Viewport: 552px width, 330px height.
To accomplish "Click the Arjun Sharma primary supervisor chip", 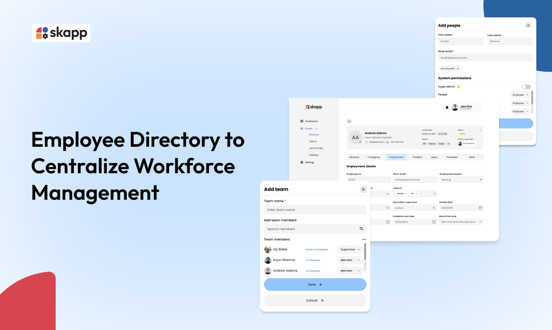I will click(x=467, y=143).
